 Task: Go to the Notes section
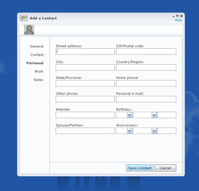pos(39,80)
